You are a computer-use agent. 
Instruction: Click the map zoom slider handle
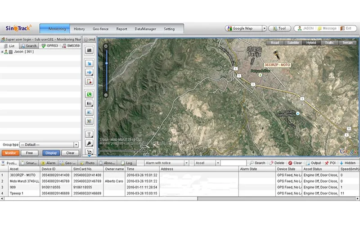[x=106, y=63]
